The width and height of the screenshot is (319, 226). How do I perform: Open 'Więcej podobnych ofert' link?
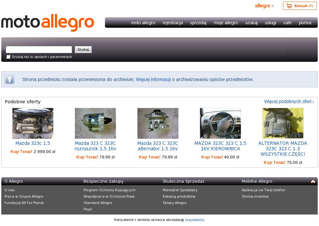pyautogui.click(x=289, y=101)
